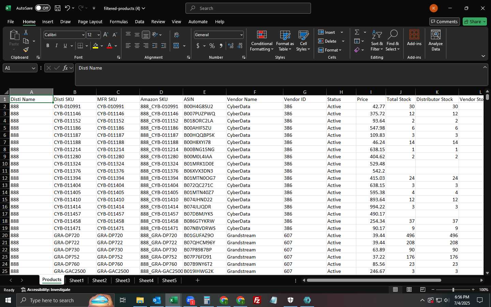Open Find & Select magnifier

[x=392, y=41]
